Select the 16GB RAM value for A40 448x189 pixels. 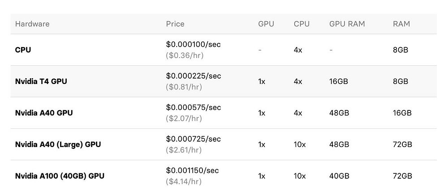pyautogui.click(x=402, y=113)
